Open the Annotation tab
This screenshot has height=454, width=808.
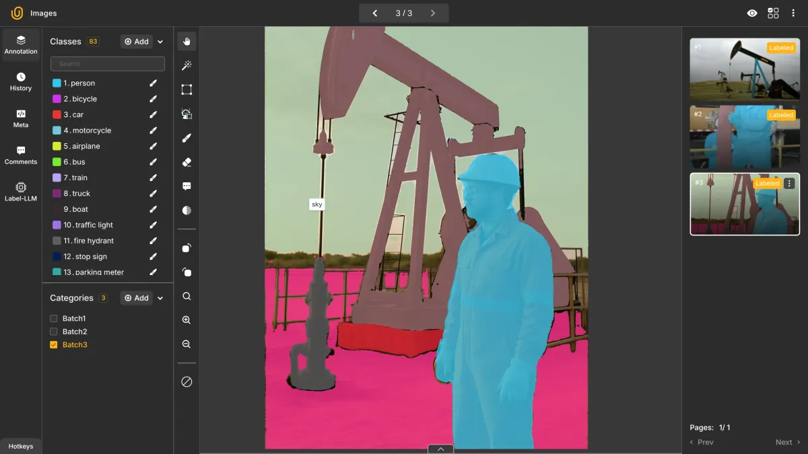[21, 45]
